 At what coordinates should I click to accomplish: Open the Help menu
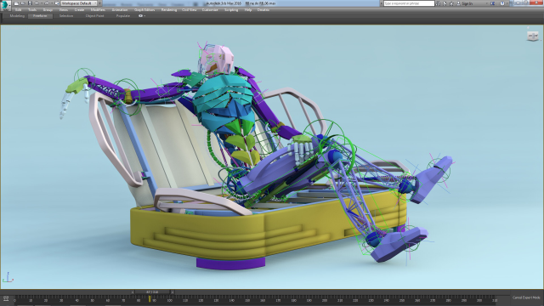click(x=248, y=10)
